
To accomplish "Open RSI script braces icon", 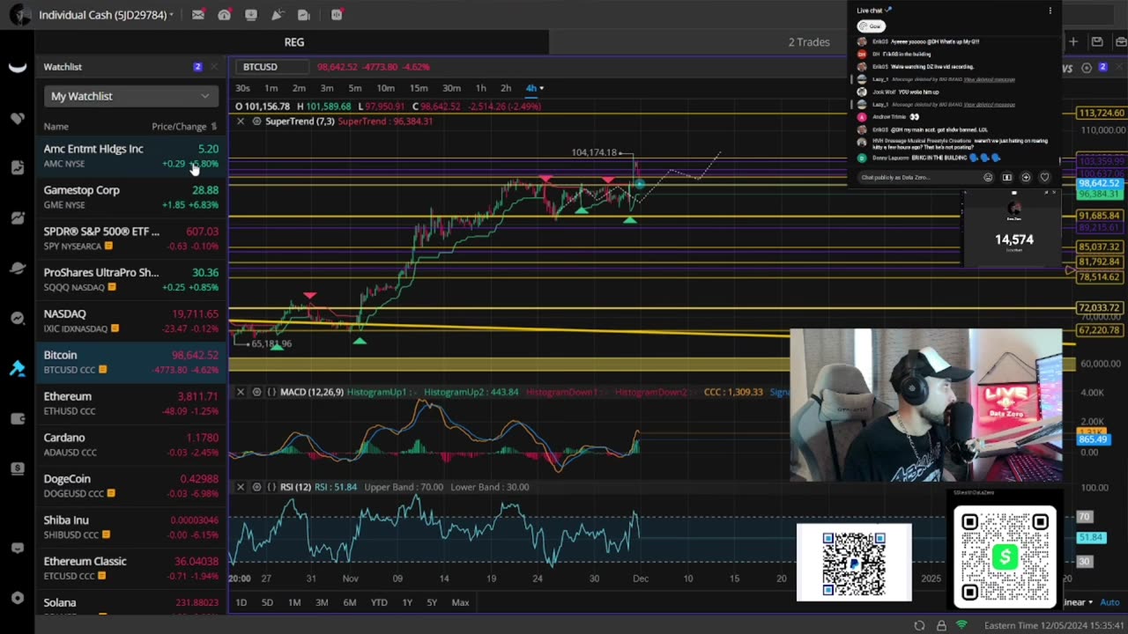I will [271, 487].
